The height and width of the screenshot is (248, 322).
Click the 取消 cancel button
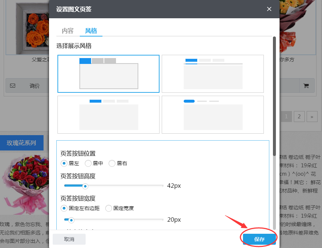[69, 239]
